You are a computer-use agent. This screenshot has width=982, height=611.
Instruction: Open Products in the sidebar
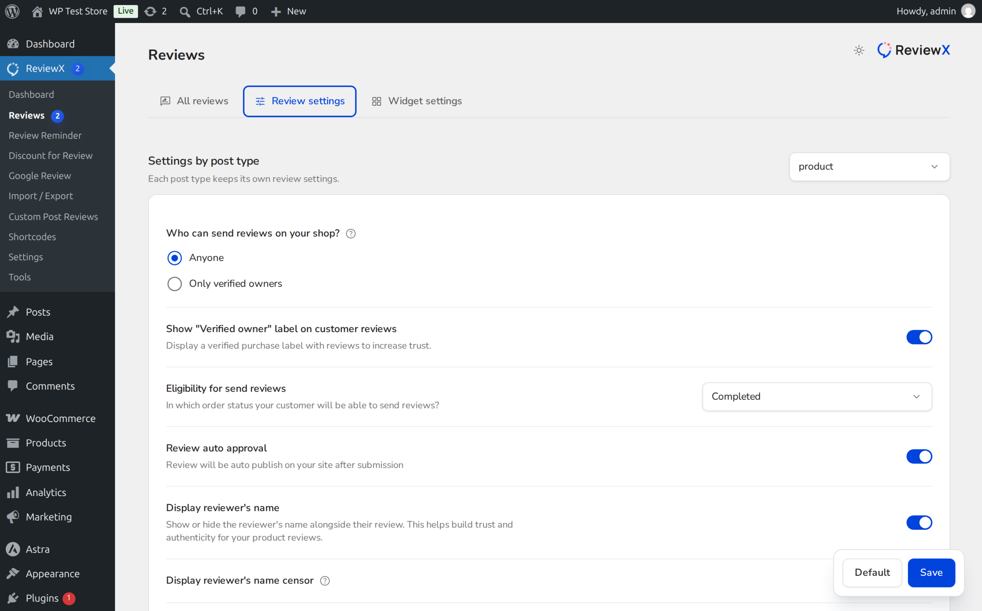(58, 443)
